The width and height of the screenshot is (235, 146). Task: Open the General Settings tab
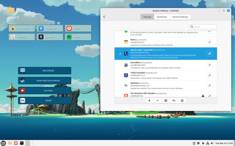point(180,17)
